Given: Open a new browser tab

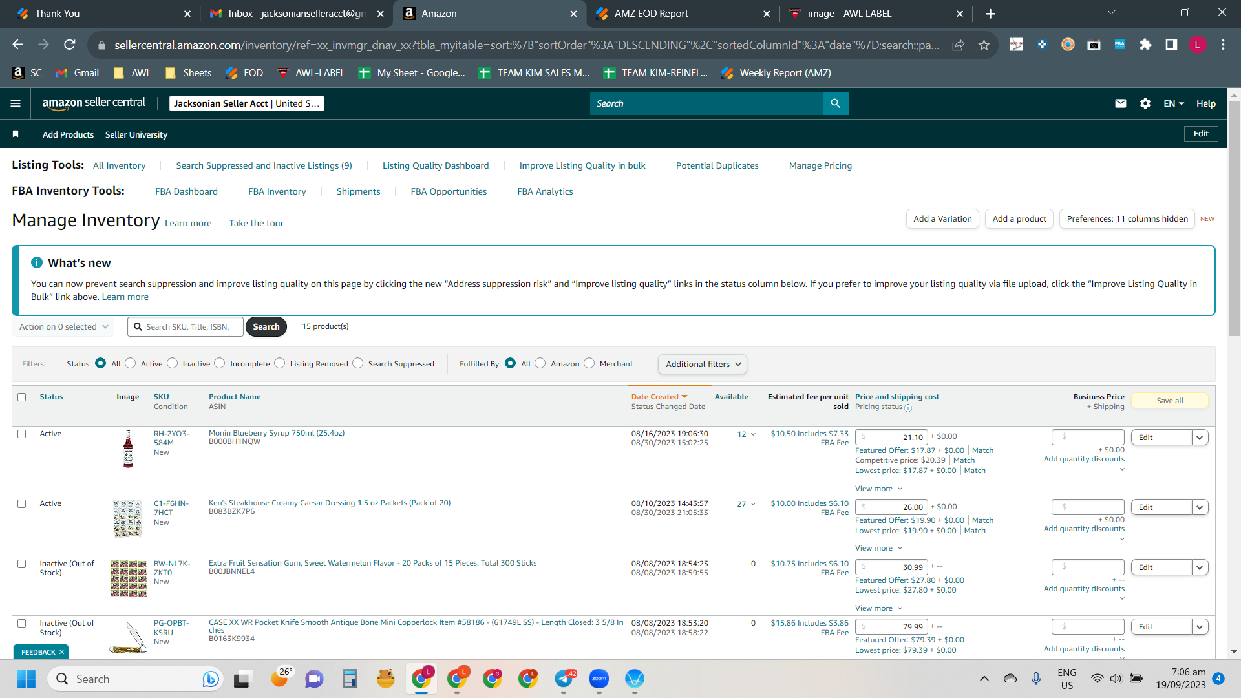Looking at the screenshot, I should pos(990,14).
